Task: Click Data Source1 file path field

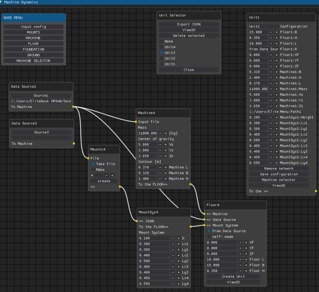Action: coord(41,101)
